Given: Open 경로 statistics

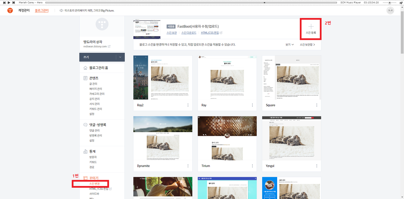Looking at the screenshot, I should 92,167.
